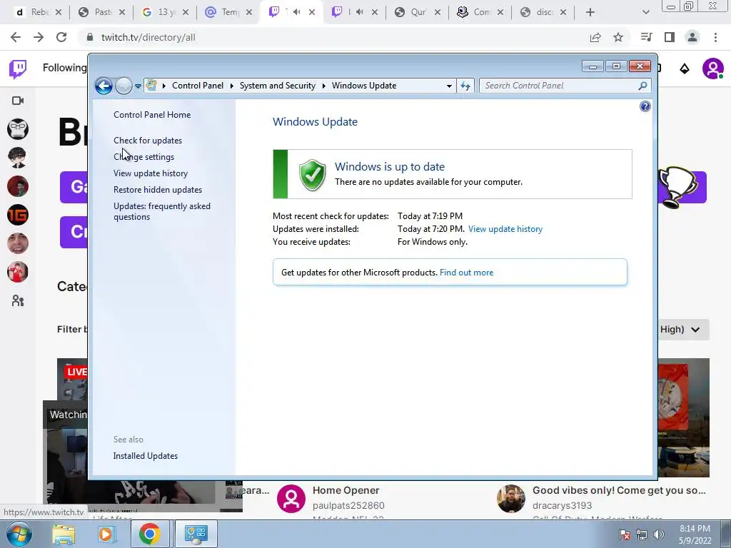Go forward in Chrome browser
This screenshot has height=548, width=731.
[39, 37]
